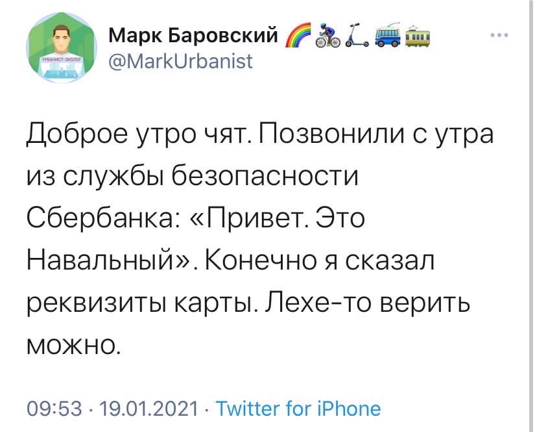The image size is (537, 432).
Task: Open the Twitter for iPhone source link
Action: (x=298, y=409)
